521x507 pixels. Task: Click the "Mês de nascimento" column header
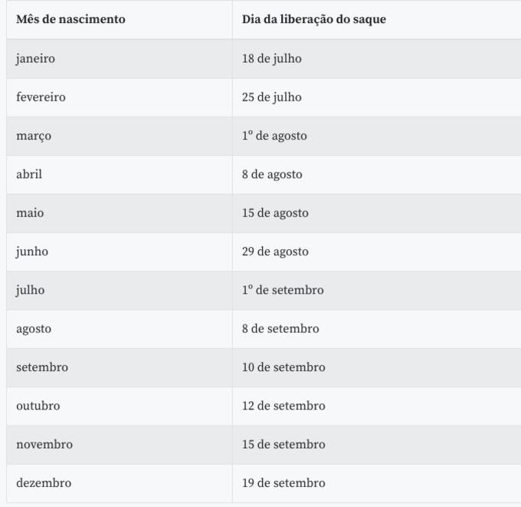pos(70,19)
